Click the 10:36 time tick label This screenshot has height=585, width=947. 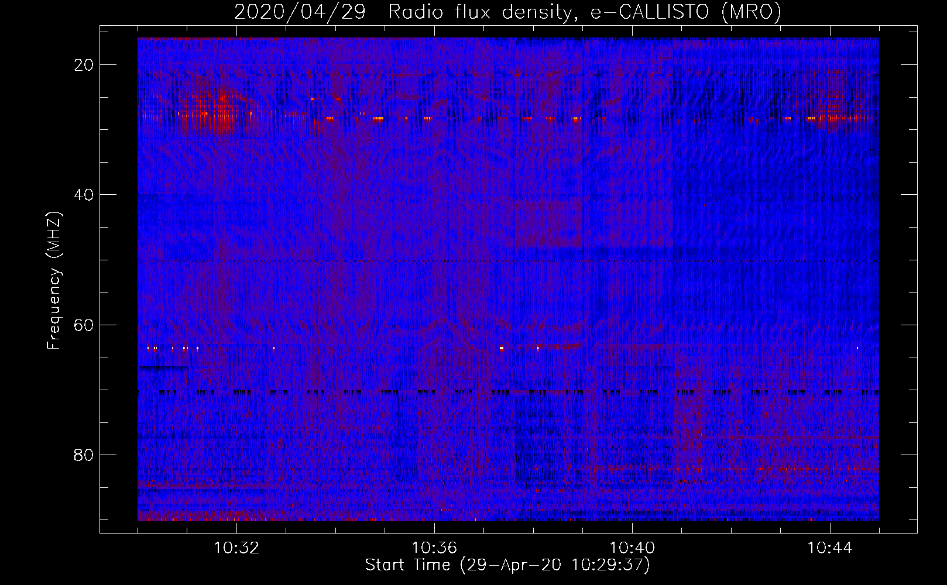434,548
